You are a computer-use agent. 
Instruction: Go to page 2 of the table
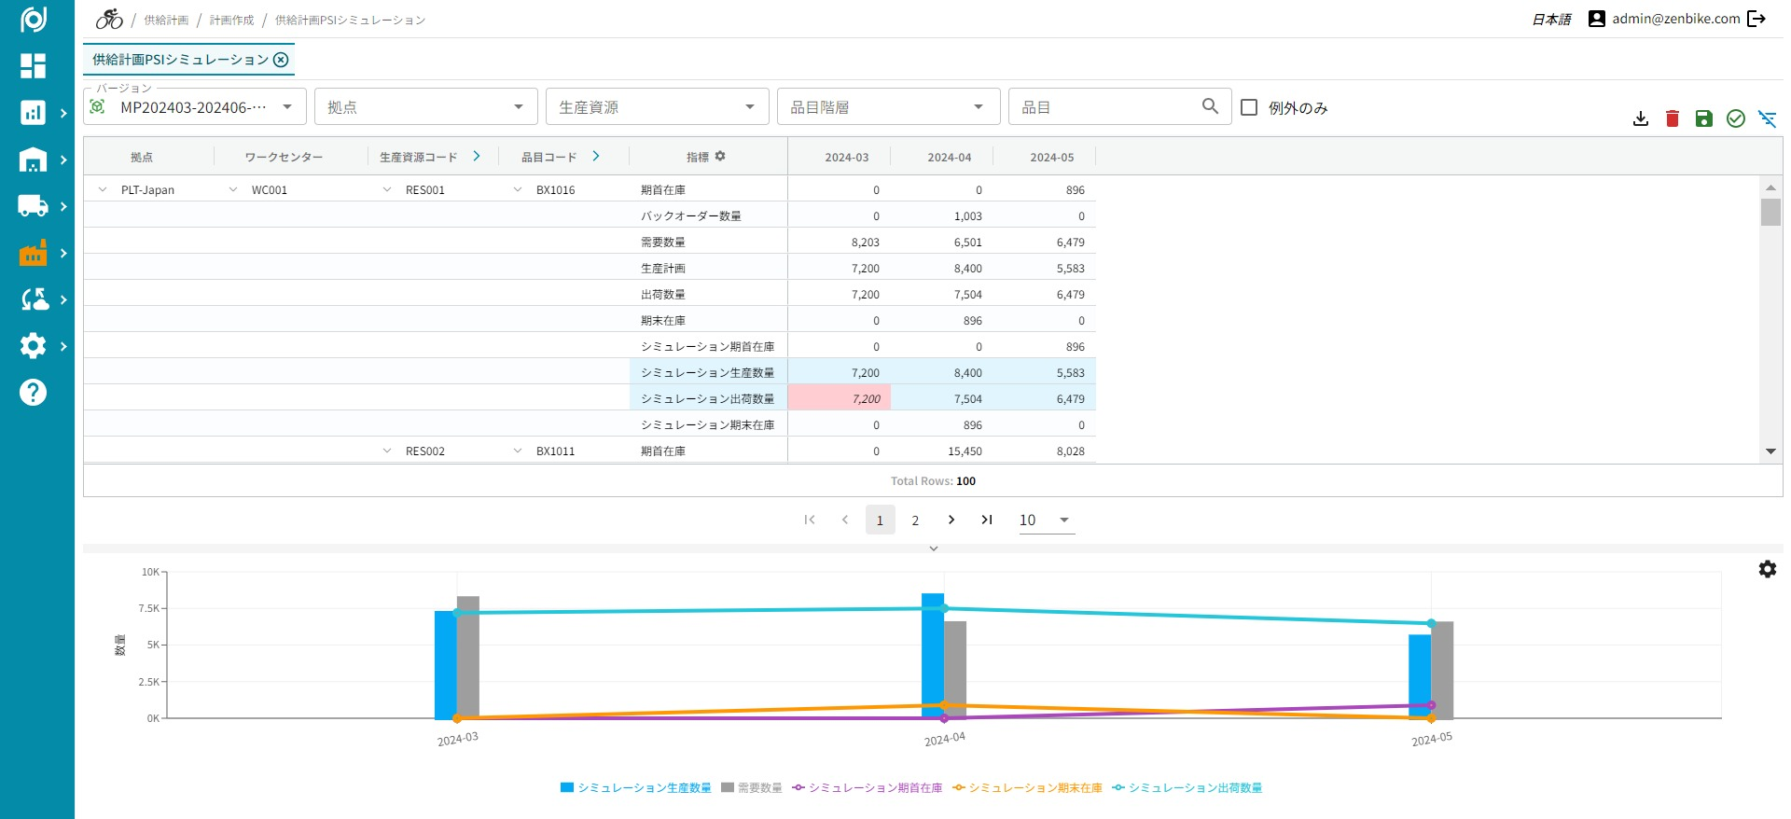(915, 521)
